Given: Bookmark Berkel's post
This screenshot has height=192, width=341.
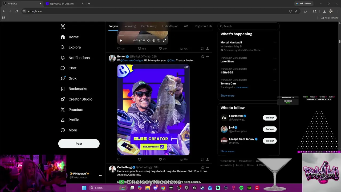Looking at the screenshot, I should tap(202, 159).
